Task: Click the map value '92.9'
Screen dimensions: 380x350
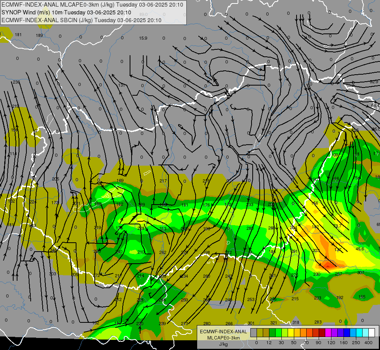Action: point(374,82)
